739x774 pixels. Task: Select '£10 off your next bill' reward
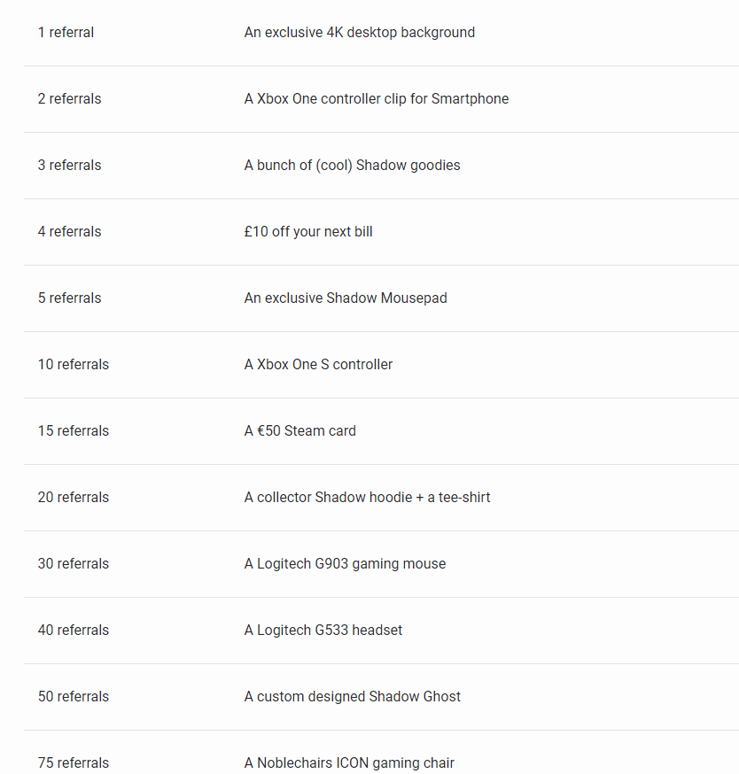pos(308,231)
